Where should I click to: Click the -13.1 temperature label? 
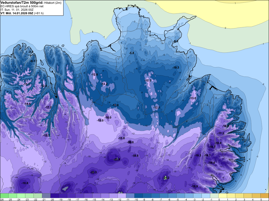click(26, 84)
